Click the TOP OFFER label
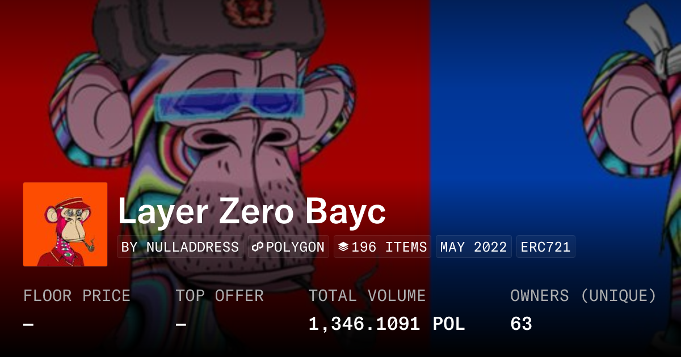This screenshot has width=681, height=357. click(220, 296)
